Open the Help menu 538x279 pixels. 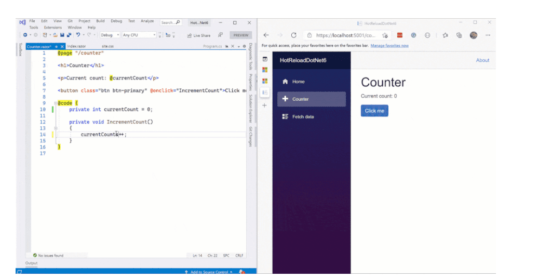pos(91,28)
